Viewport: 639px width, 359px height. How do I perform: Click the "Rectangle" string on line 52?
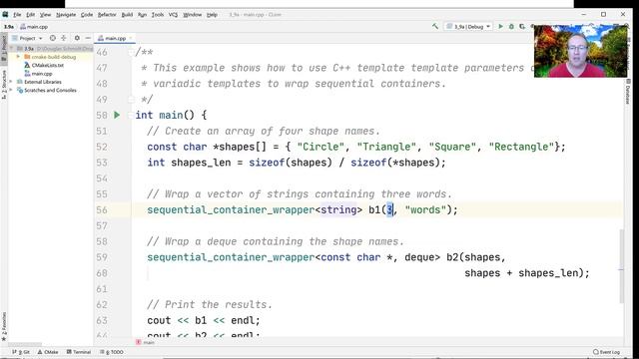click(x=521, y=147)
